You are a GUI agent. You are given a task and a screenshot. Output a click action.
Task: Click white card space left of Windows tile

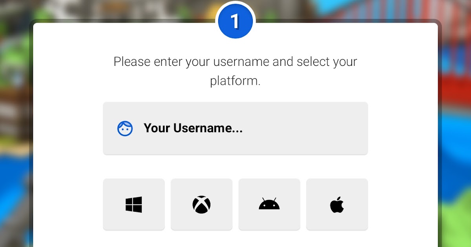coord(68,204)
